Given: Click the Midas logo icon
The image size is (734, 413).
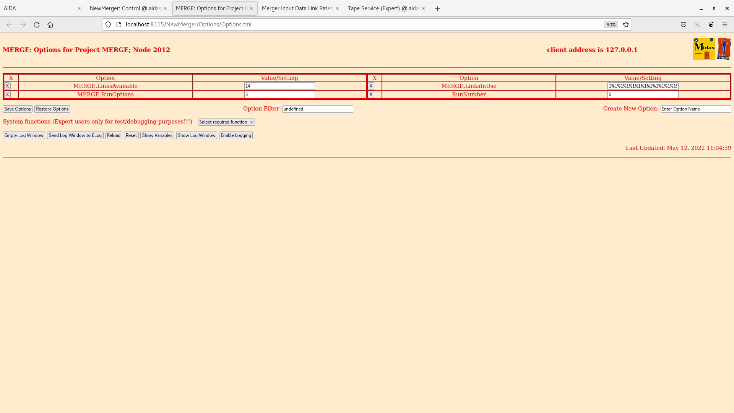Looking at the screenshot, I should 704,49.
